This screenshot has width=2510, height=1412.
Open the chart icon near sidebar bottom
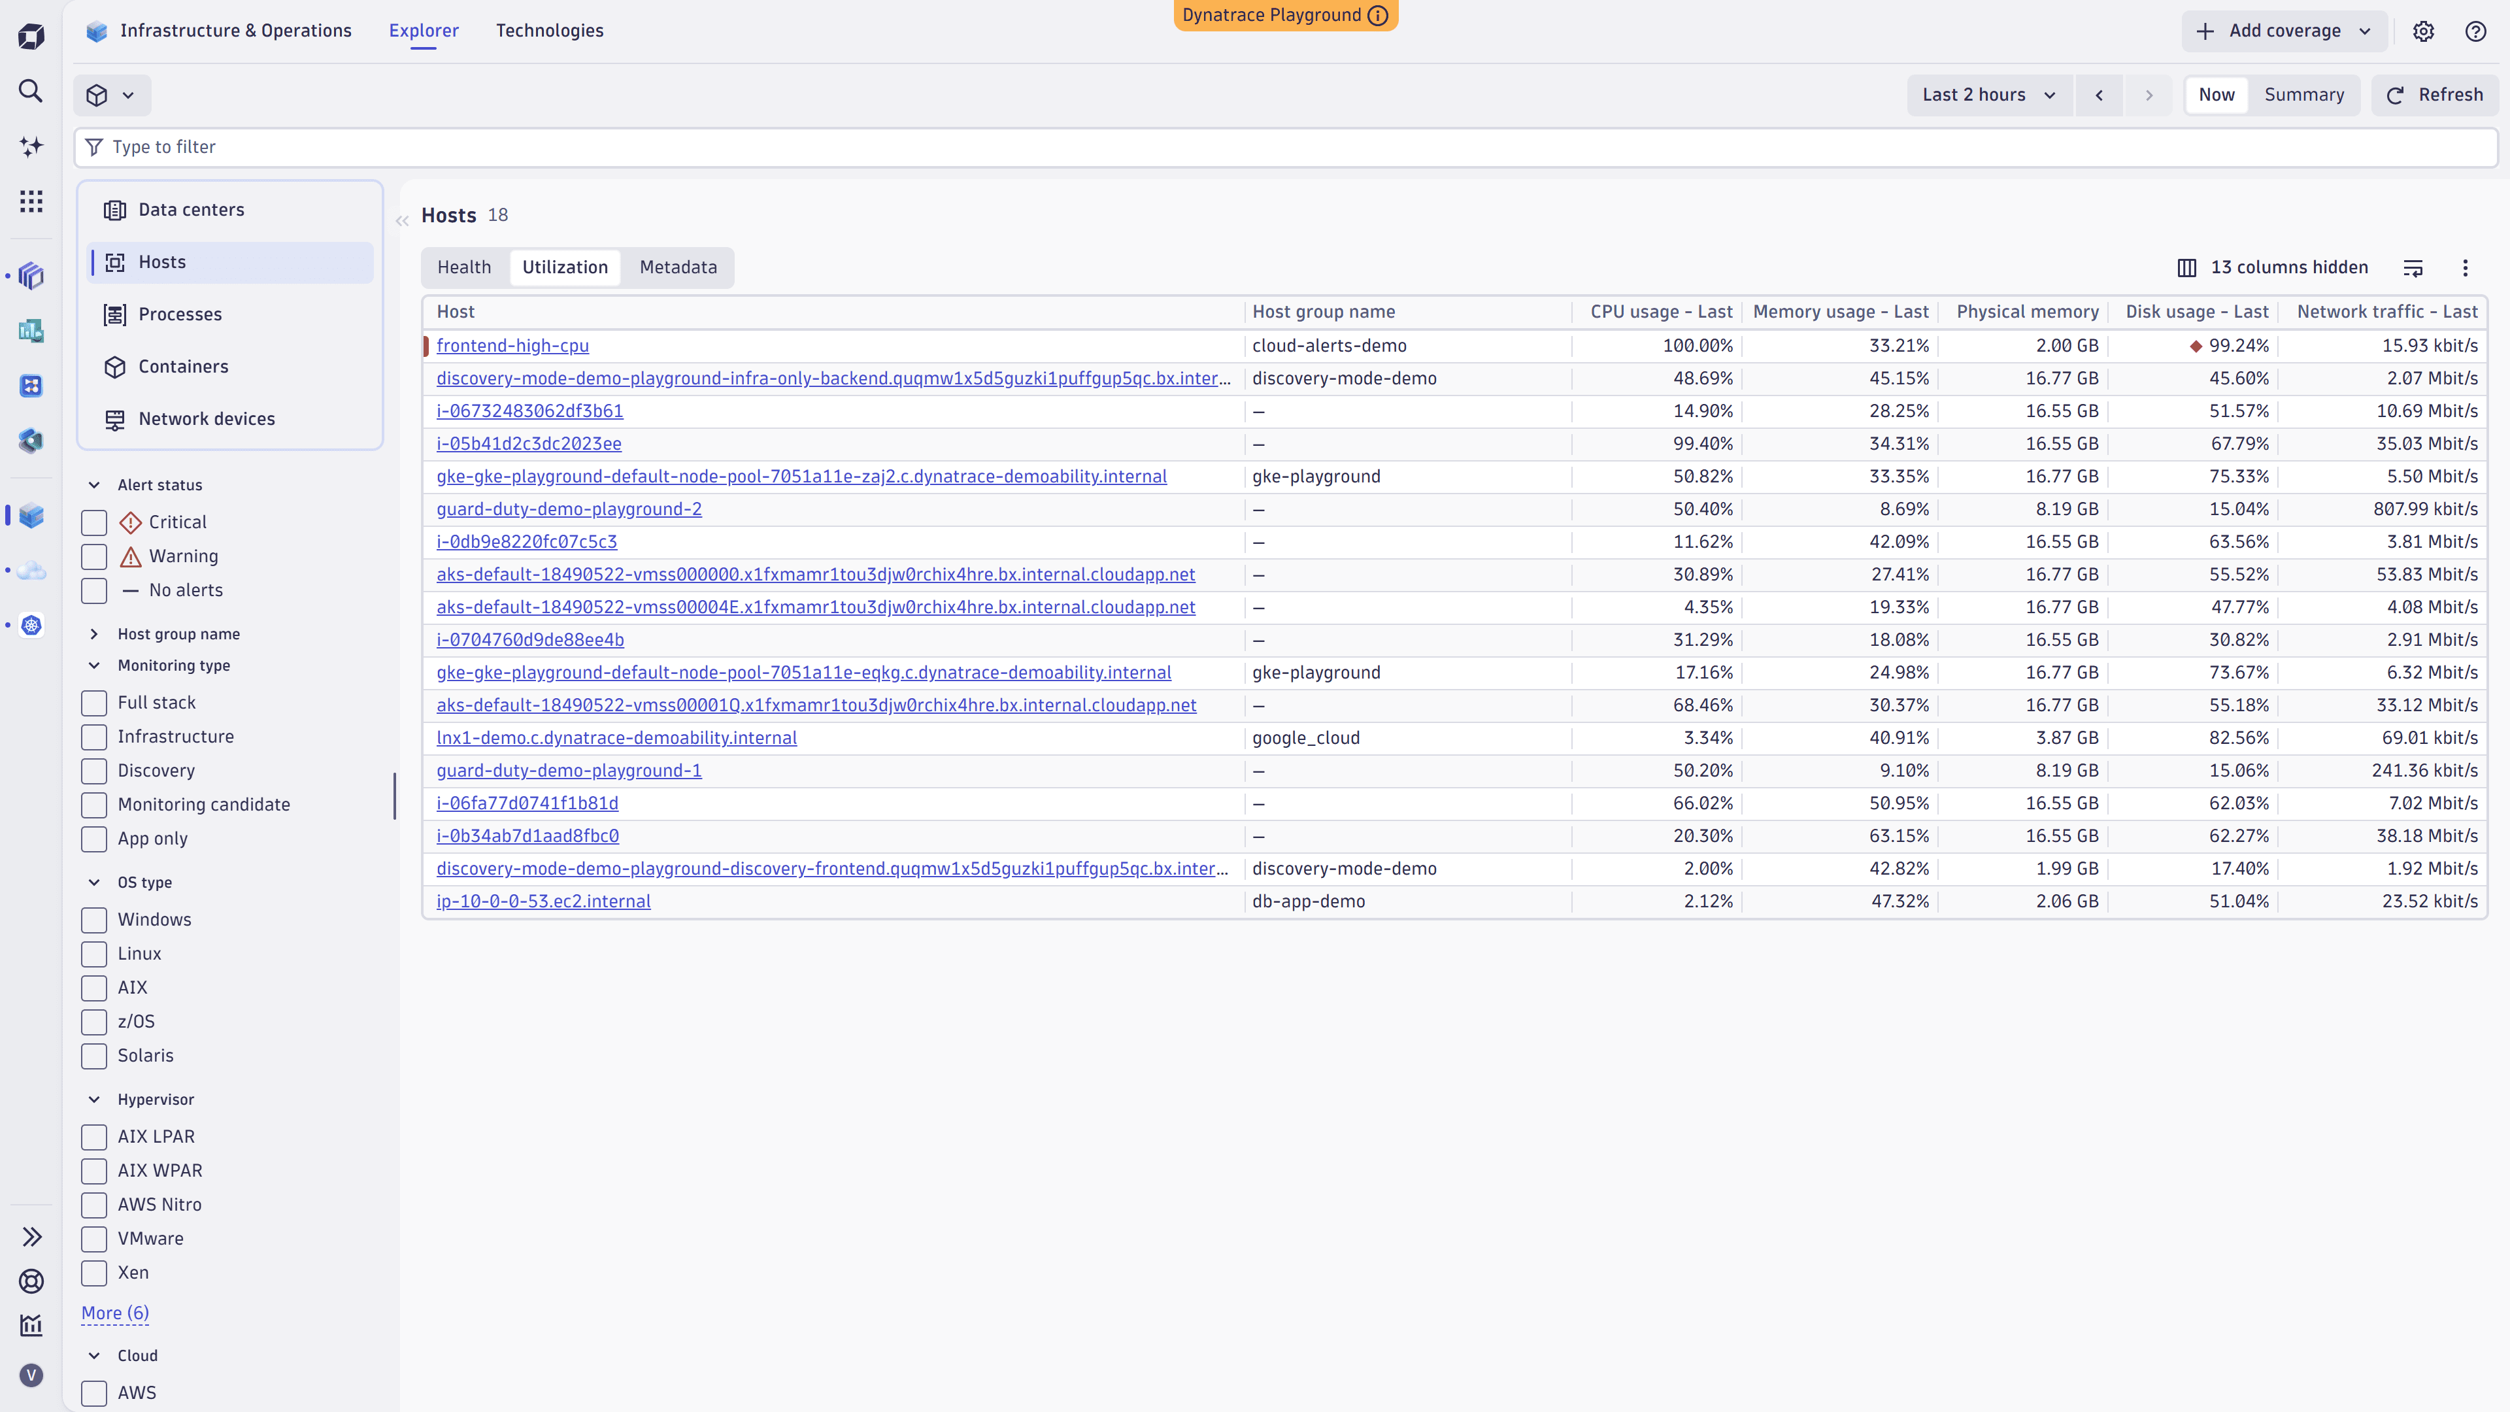[x=31, y=1325]
